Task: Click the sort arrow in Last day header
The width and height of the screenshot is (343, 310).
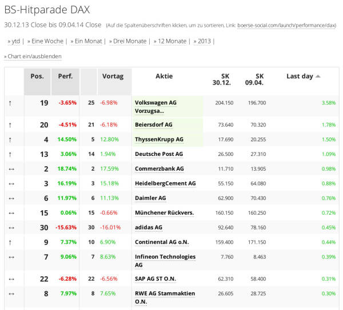Action: 318,77
